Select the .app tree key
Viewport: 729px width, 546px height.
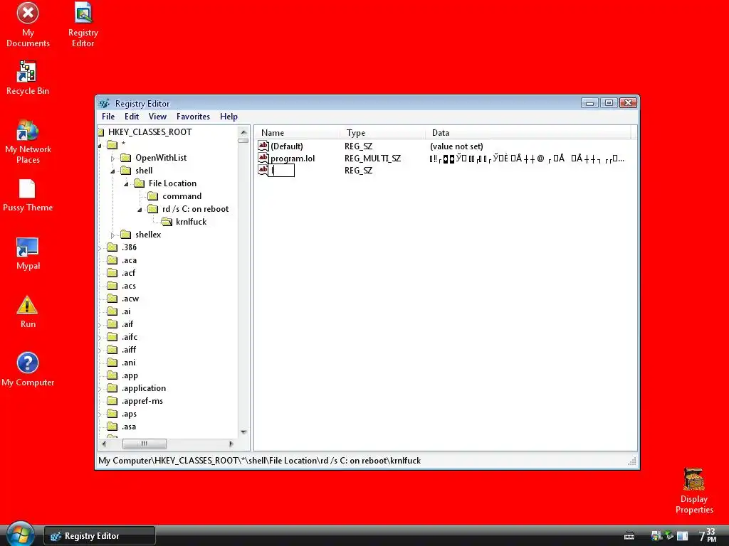(x=130, y=375)
